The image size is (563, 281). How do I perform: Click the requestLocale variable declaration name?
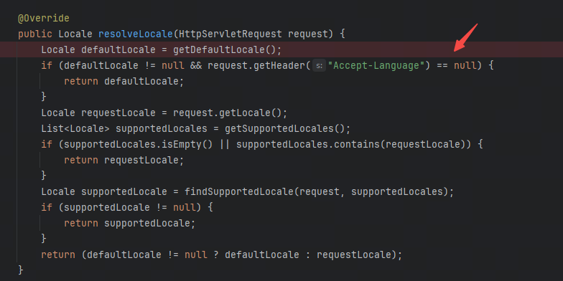[x=118, y=113]
